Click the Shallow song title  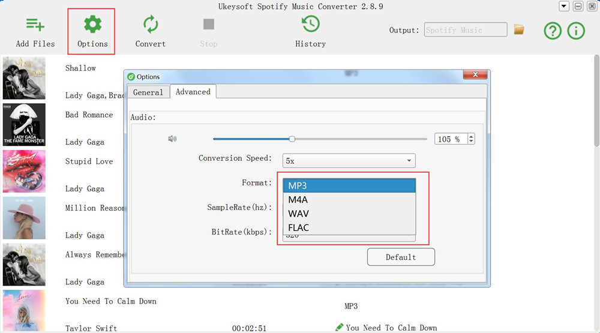[80, 68]
